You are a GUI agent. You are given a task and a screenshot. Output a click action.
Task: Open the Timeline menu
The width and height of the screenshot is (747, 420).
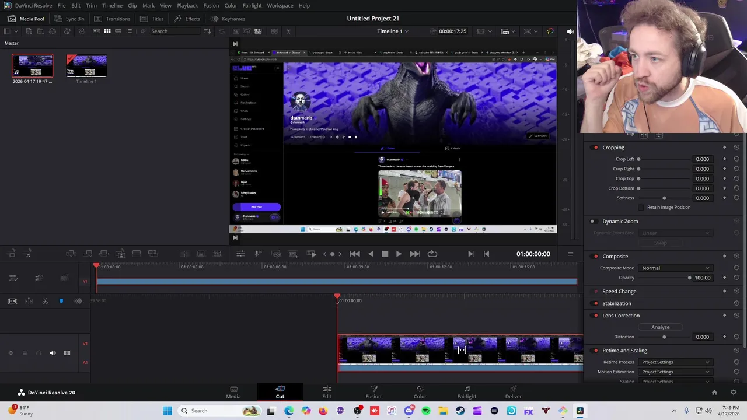pos(112,5)
